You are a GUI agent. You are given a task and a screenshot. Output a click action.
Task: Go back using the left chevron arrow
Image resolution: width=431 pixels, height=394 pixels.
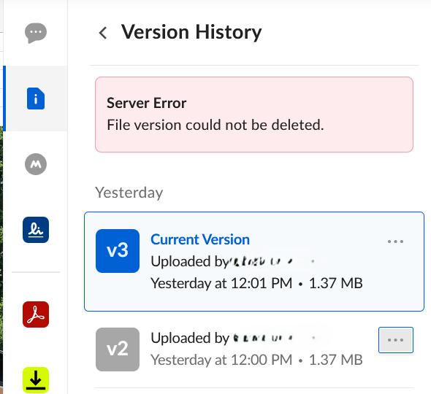click(103, 33)
